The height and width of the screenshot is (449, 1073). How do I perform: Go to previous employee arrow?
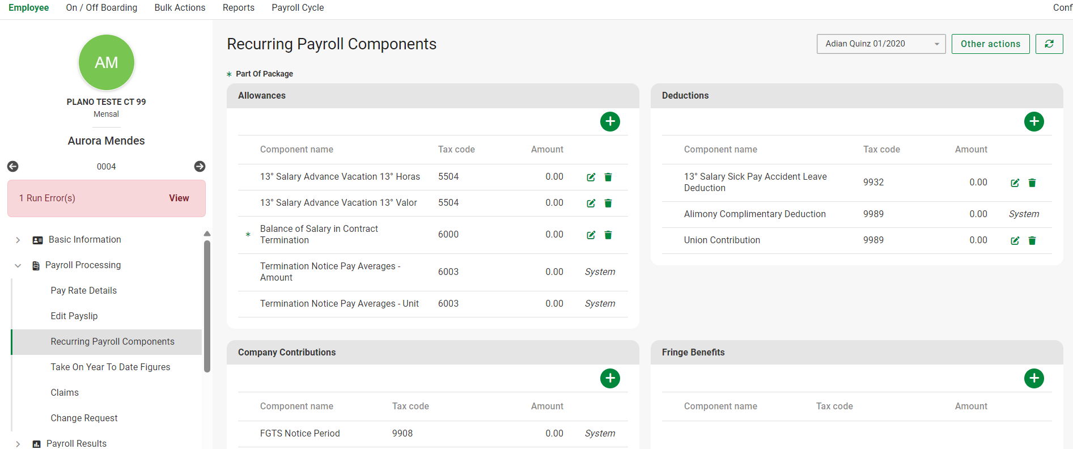pos(12,167)
